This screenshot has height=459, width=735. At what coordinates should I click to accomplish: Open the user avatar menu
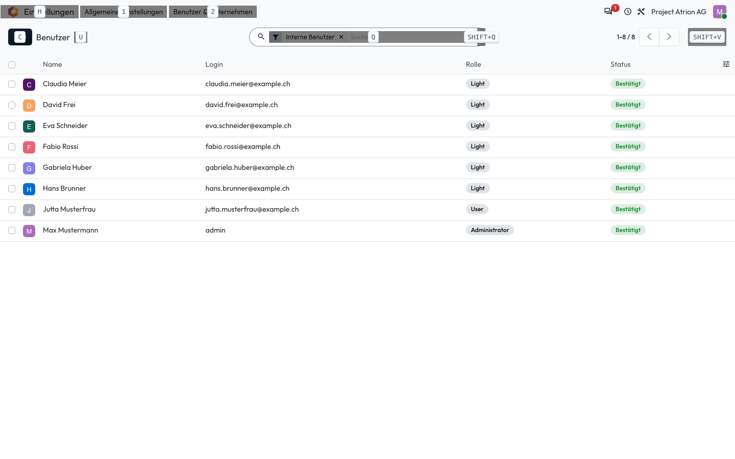point(720,12)
